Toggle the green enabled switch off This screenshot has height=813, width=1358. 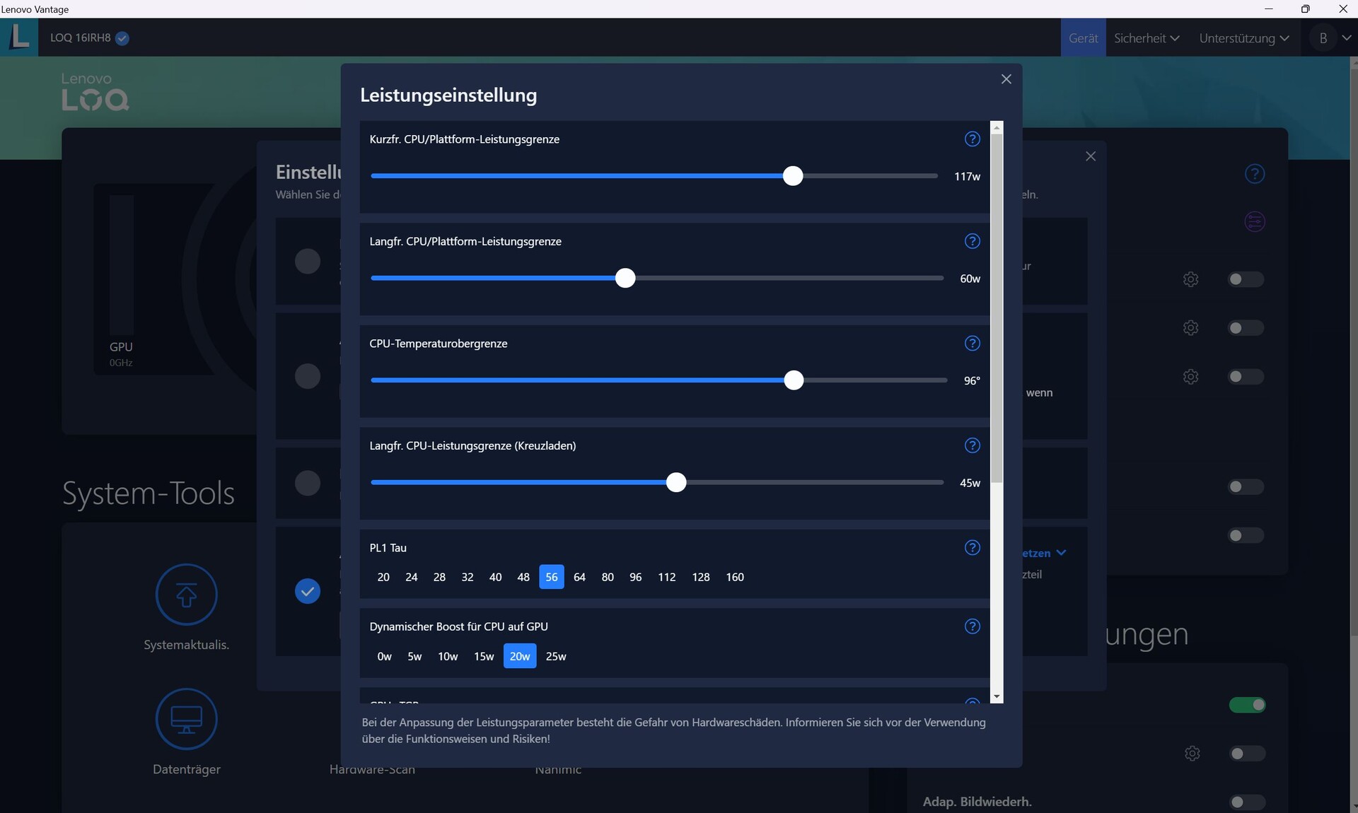tap(1247, 705)
